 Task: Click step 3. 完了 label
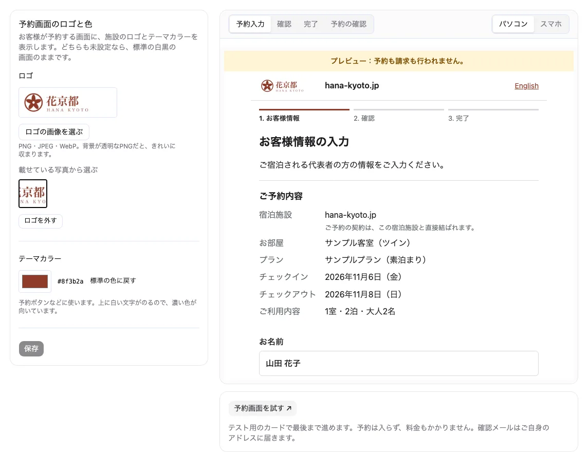tap(458, 119)
